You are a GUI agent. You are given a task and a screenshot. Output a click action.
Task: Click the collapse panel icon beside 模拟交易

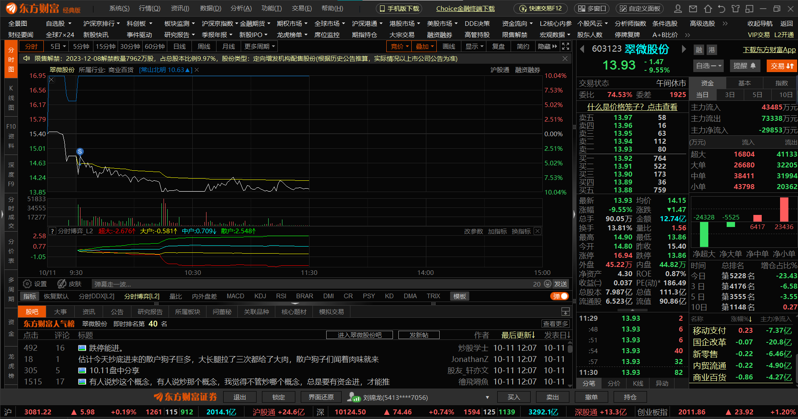coord(566,312)
